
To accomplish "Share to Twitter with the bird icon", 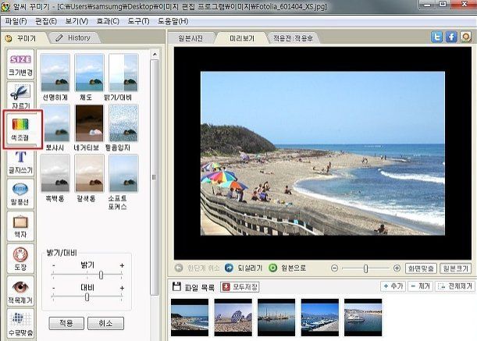I will (x=436, y=37).
